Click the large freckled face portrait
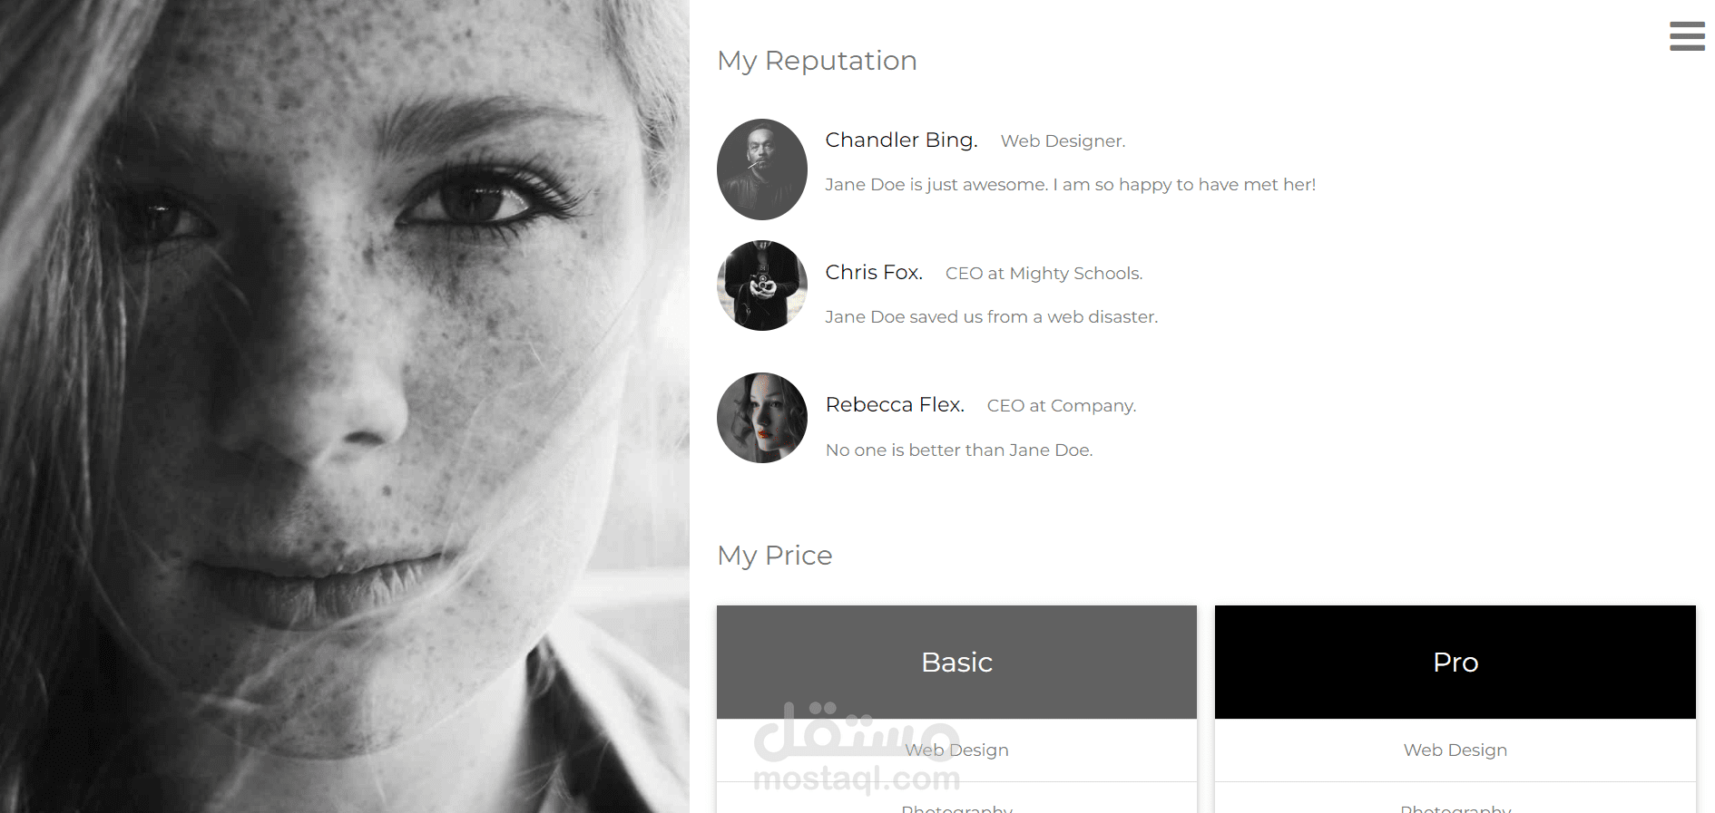 [x=345, y=406]
